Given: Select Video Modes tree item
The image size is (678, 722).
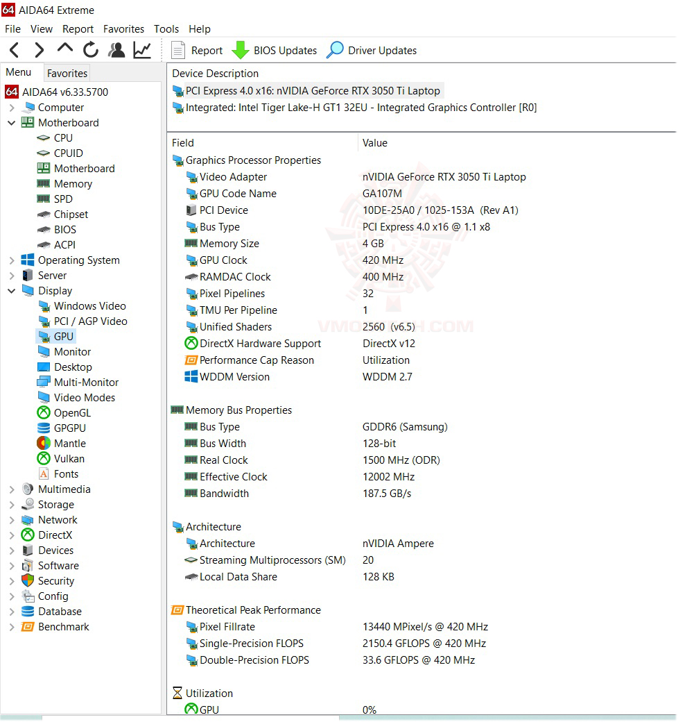Looking at the screenshot, I should click(x=85, y=398).
